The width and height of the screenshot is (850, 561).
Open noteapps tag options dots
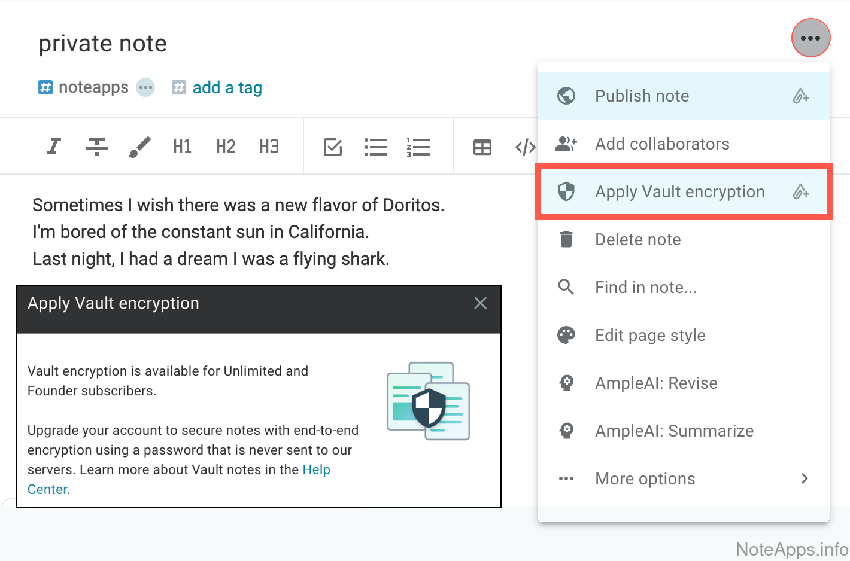[x=145, y=87]
